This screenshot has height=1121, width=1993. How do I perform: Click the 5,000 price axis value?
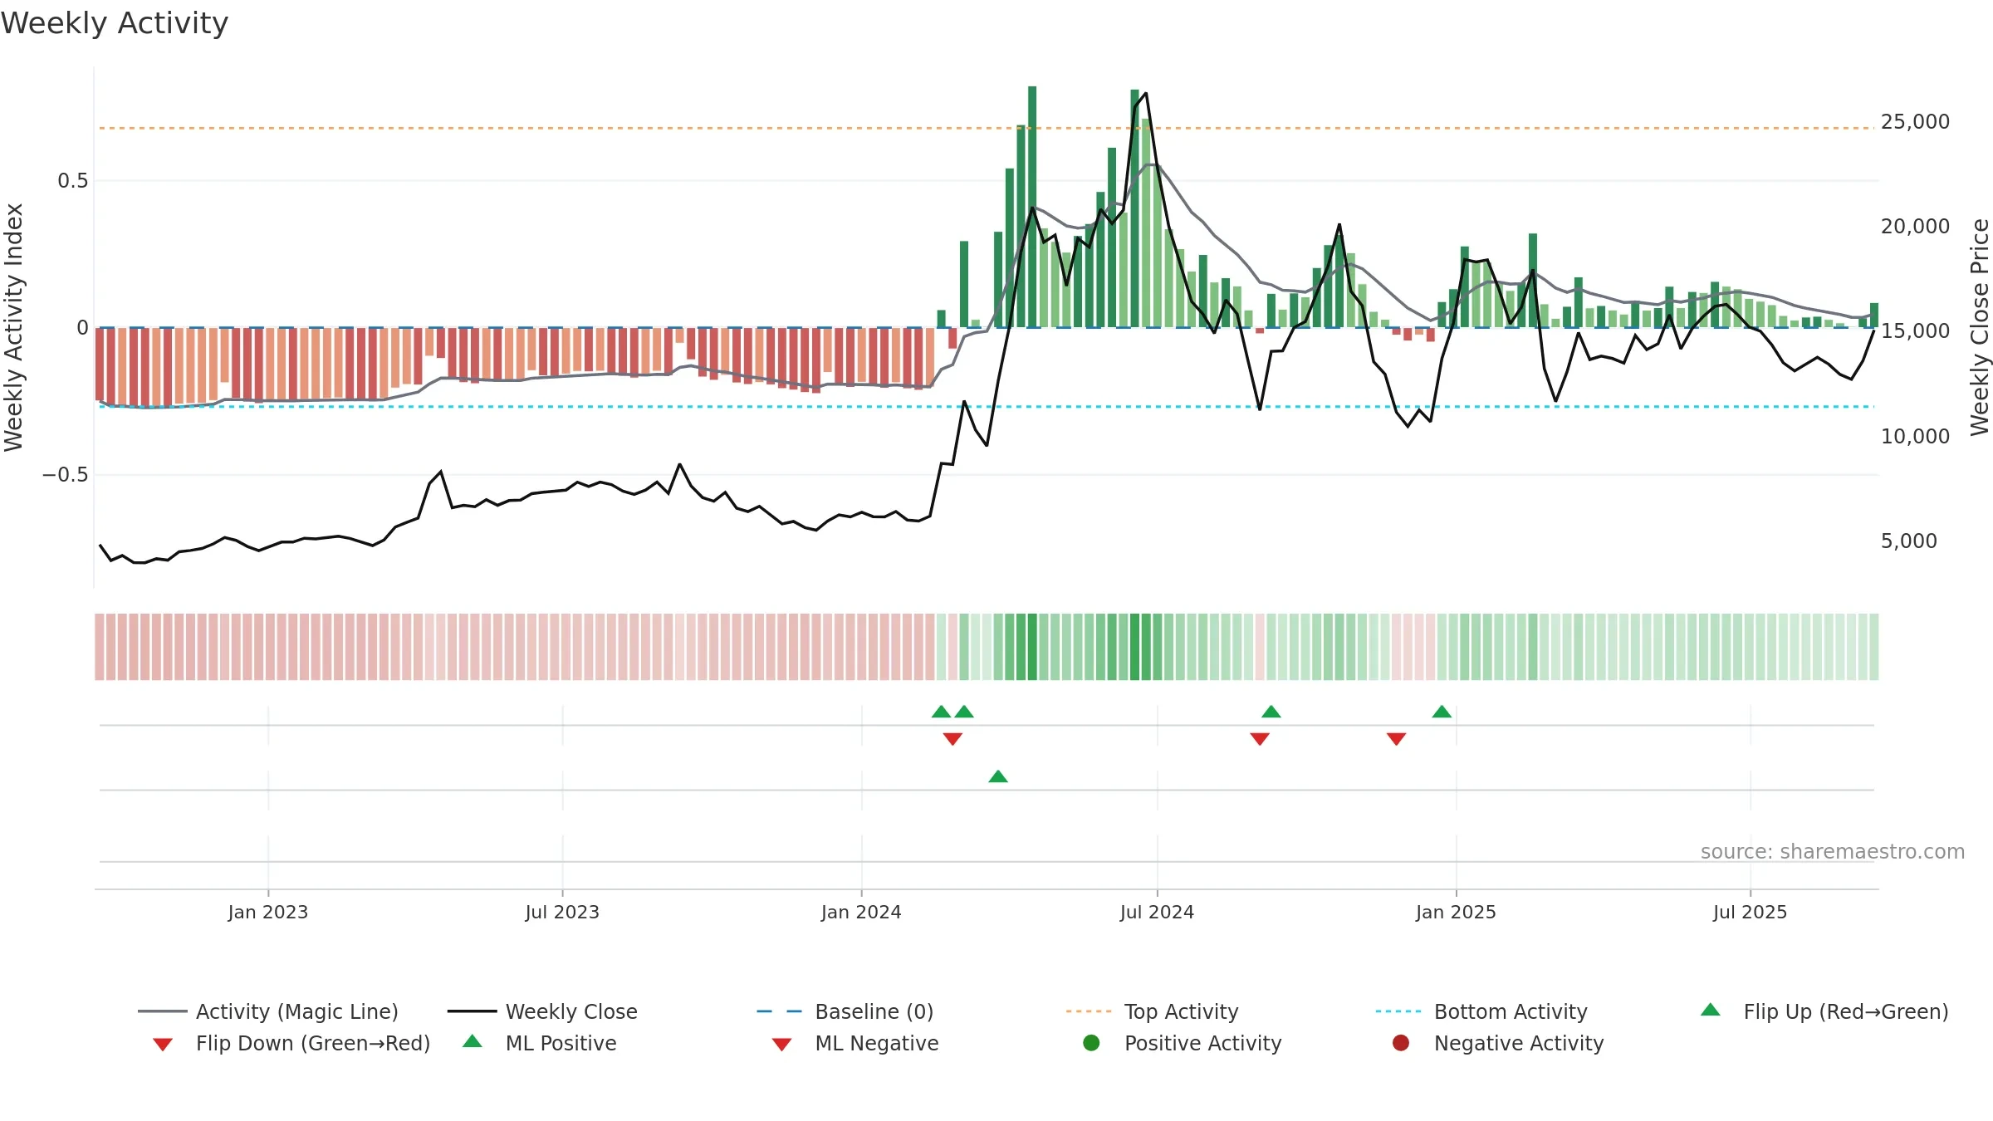(x=1908, y=541)
